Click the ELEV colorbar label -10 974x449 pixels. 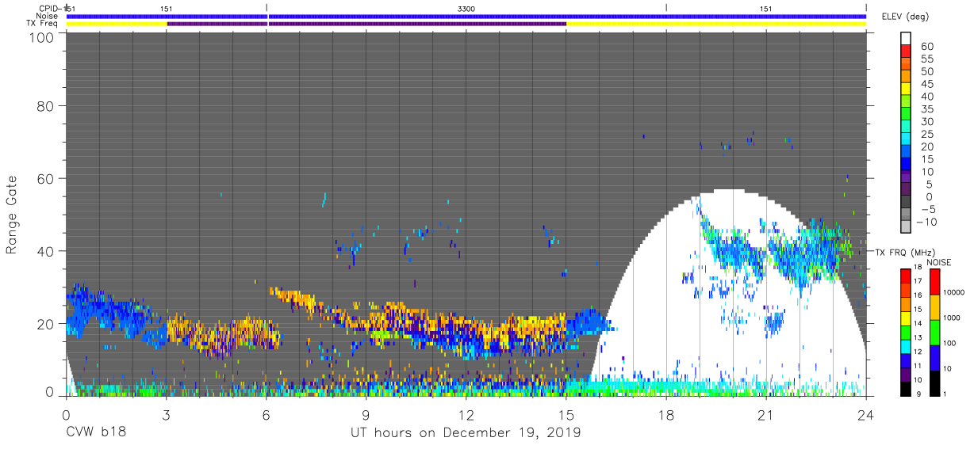pos(926,223)
